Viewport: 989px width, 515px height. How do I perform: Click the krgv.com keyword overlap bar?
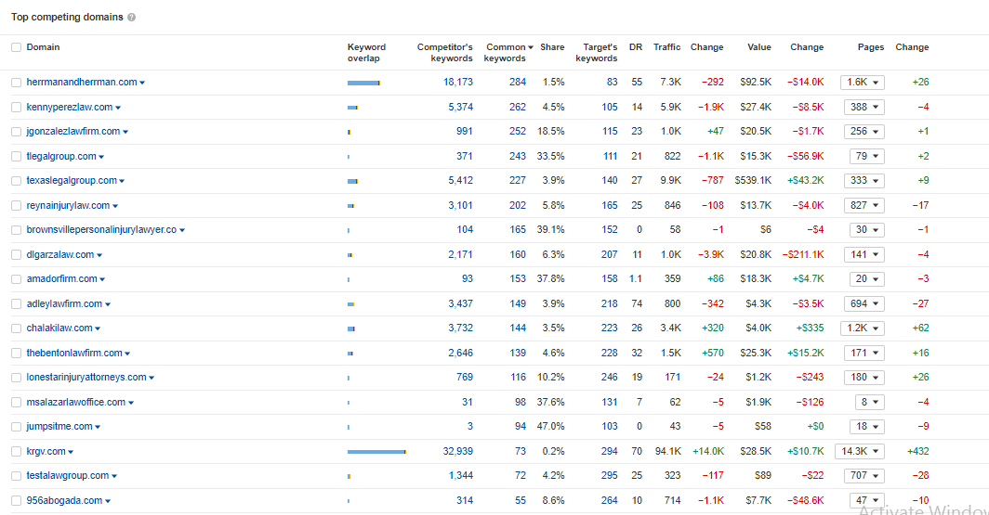(376, 451)
